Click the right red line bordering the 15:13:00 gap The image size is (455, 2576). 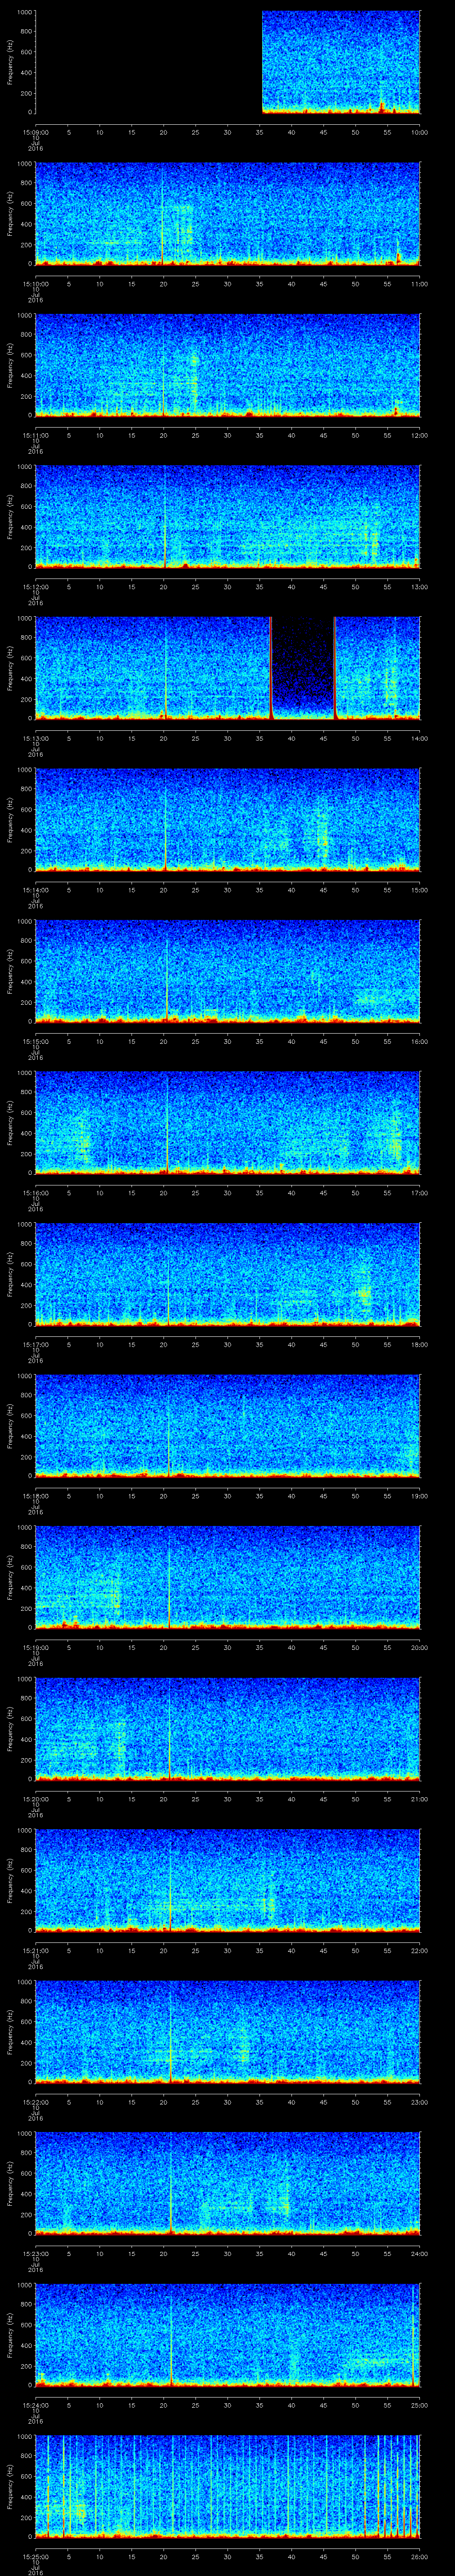334,667
